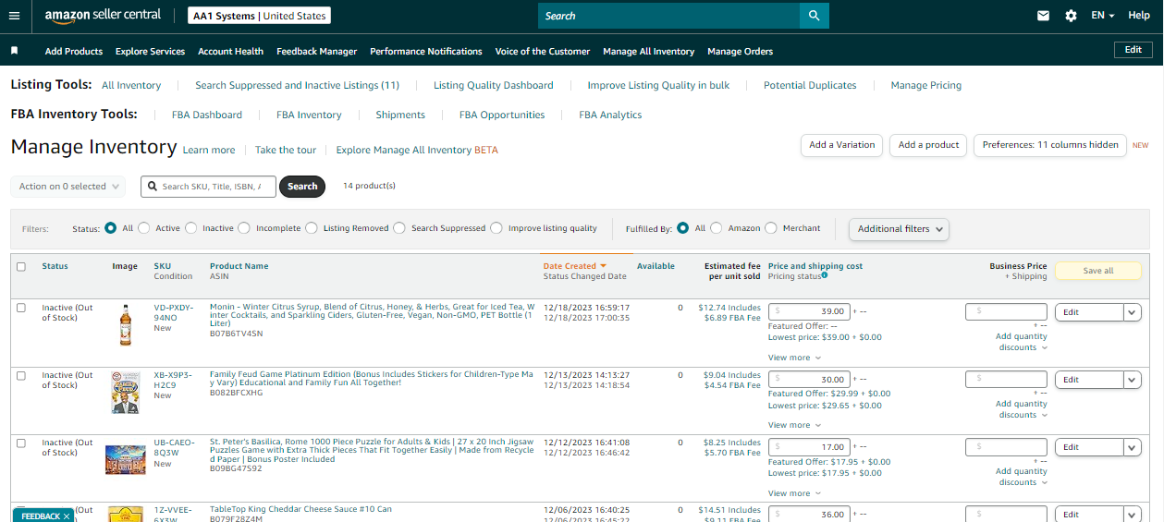Viewport: 1164px width, 522px height.
Task: Check the Monin syrup row checkbox
Action: coord(21,308)
